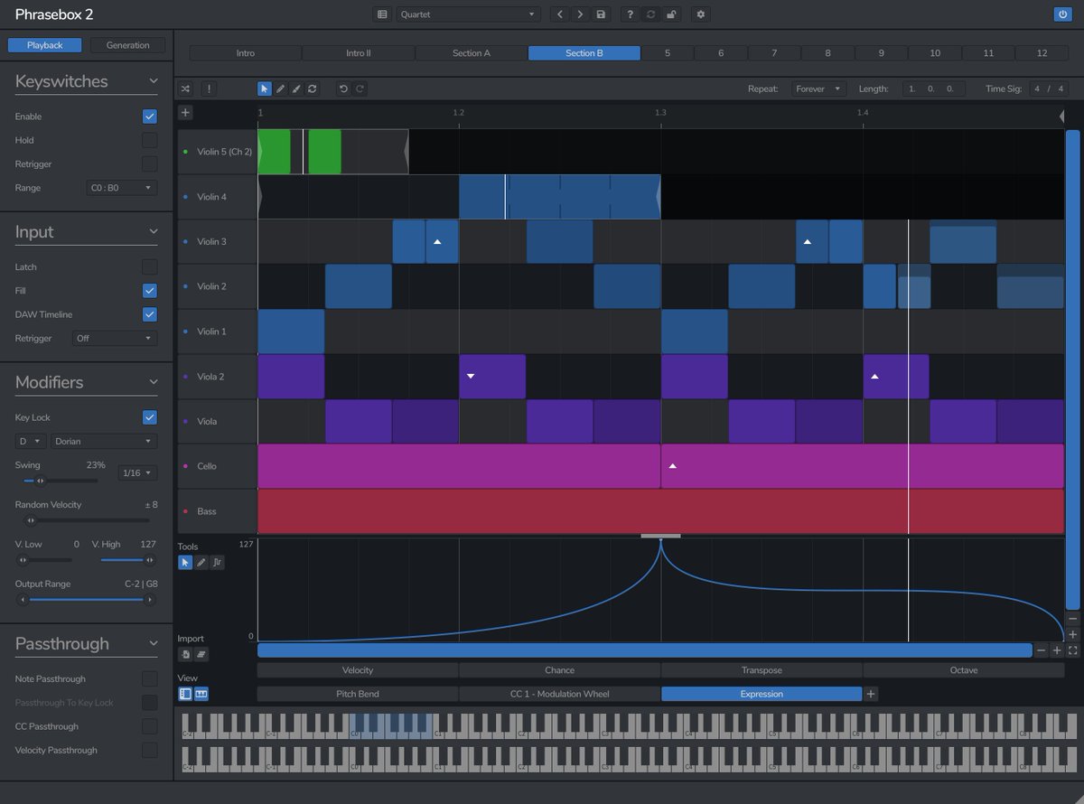Image resolution: width=1084 pixels, height=804 pixels.
Task: Switch to the CC 1 - Modulation Wheel lane
Action: click(560, 694)
